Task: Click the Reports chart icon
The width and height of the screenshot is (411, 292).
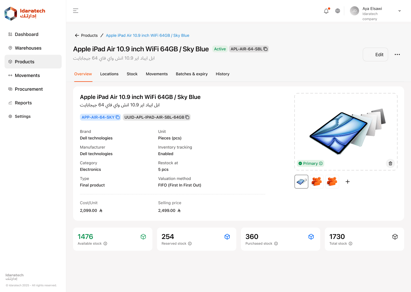Action: (x=10, y=103)
